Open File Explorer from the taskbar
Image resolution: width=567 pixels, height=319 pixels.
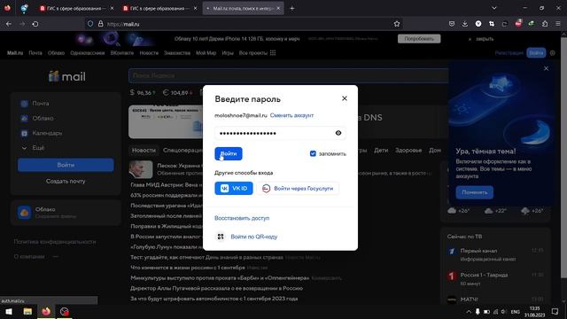[x=27, y=311]
